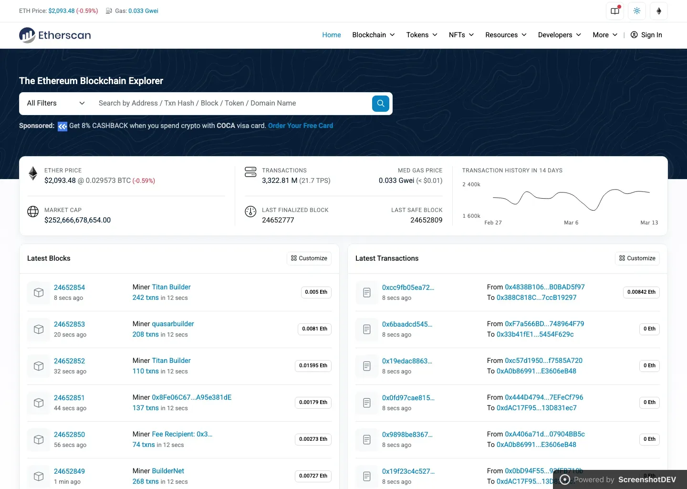Expand the Tokens menu
The height and width of the screenshot is (489, 687).
422,35
